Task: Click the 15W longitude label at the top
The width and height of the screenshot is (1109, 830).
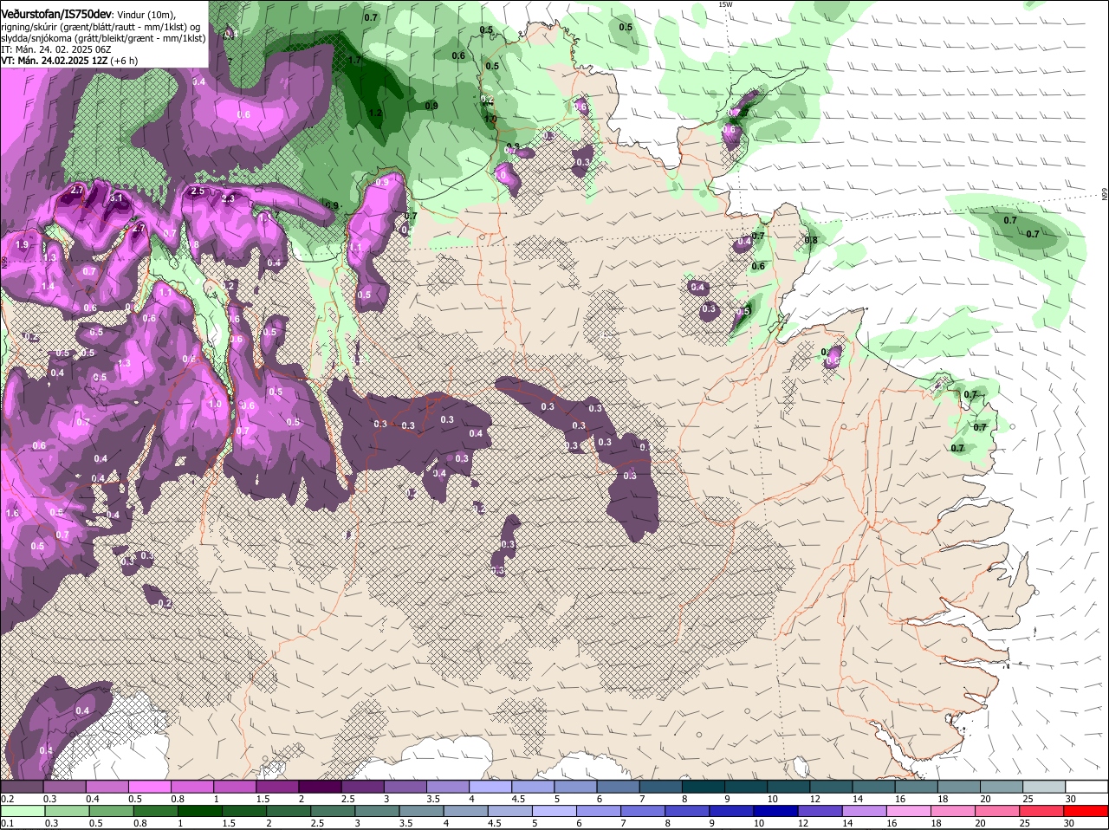Action: [x=725, y=4]
